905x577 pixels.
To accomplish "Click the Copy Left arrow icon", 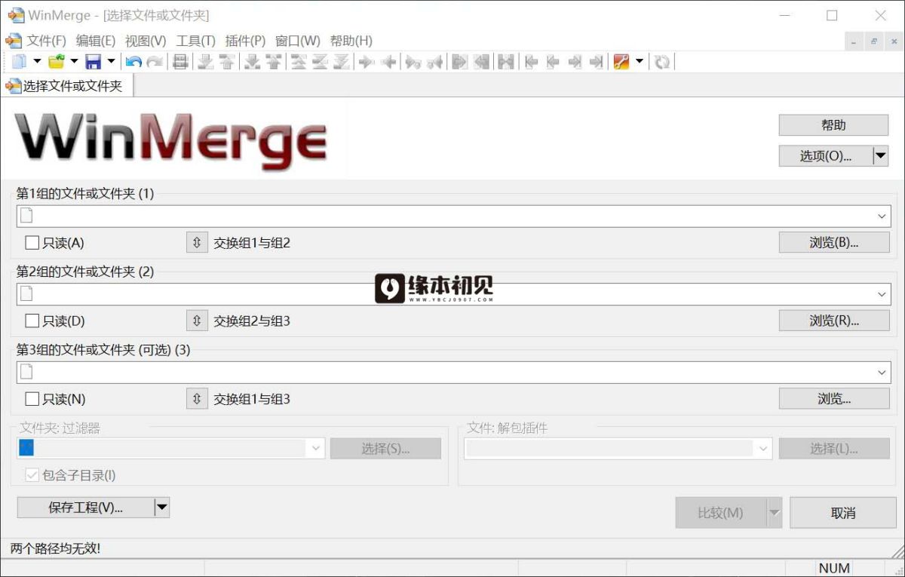I will pyautogui.click(x=388, y=62).
